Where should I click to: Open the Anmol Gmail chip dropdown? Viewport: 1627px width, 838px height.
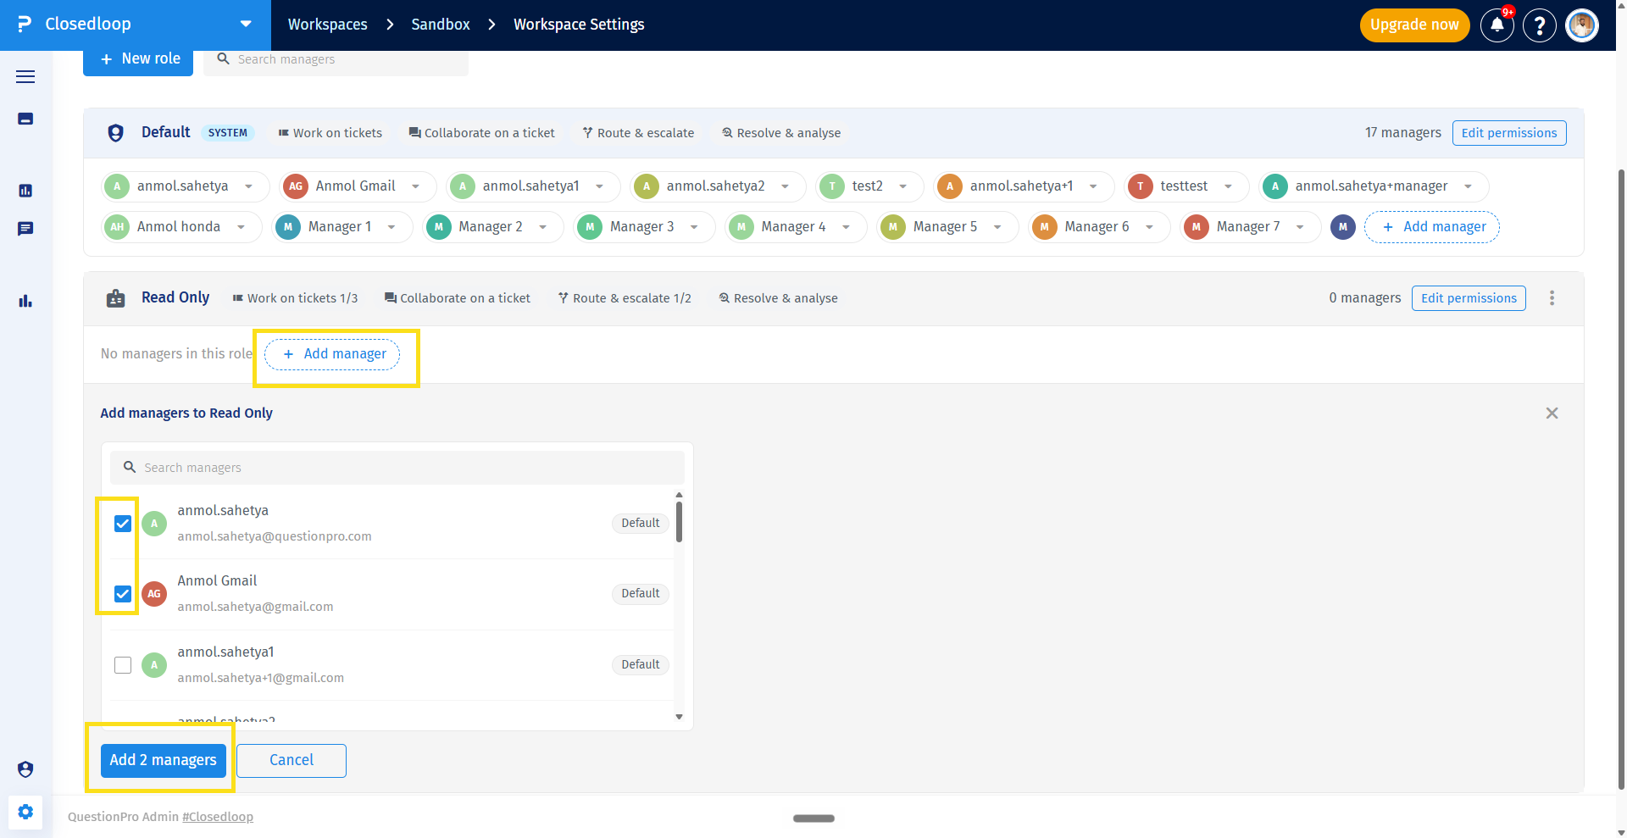pyautogui.click(x=415, y=186)
